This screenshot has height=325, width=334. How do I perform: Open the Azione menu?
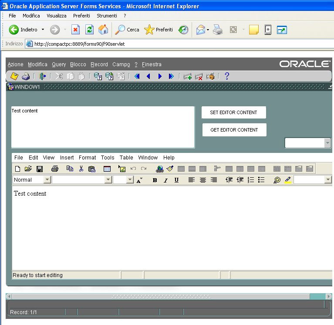pyautogui.click(x=16, y=64)
